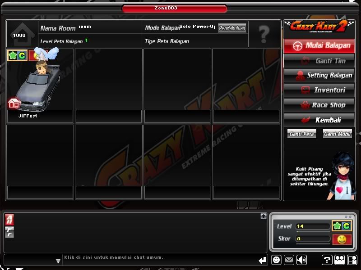Click the room help question mark

click(x=264, y=34)
